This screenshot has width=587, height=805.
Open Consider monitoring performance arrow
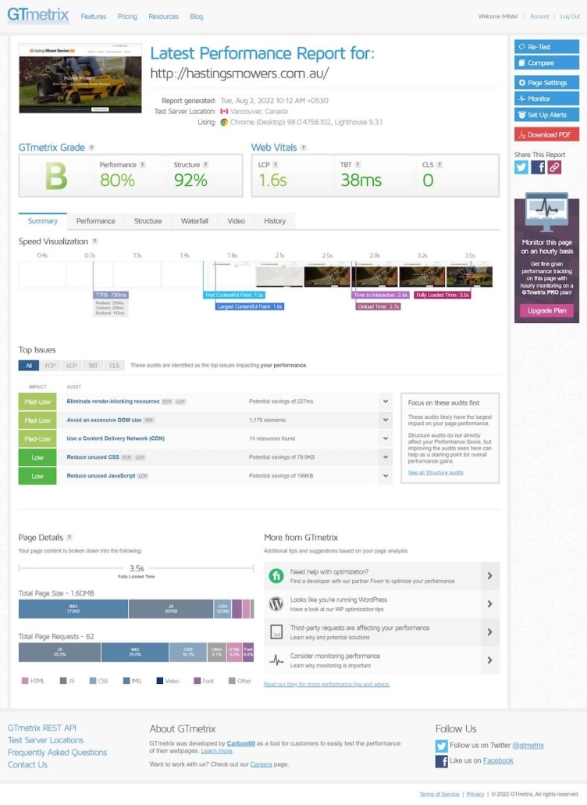click(489, 660)
